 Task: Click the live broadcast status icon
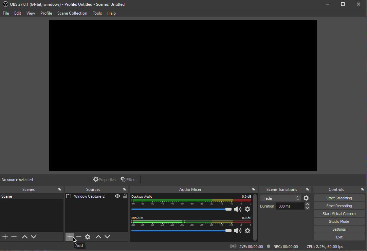(x=233, y=246)
